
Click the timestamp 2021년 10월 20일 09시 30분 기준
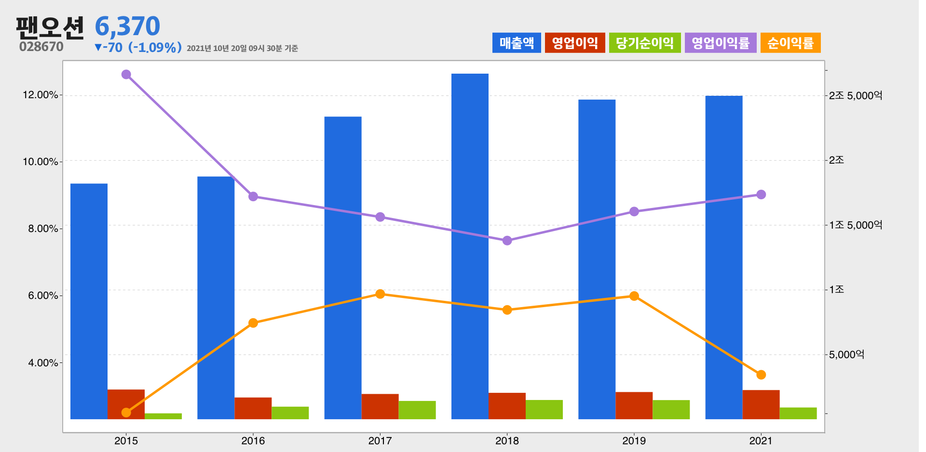(x=242, y=48)
